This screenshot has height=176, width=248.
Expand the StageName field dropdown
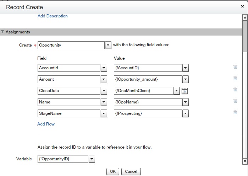point(104,113)
